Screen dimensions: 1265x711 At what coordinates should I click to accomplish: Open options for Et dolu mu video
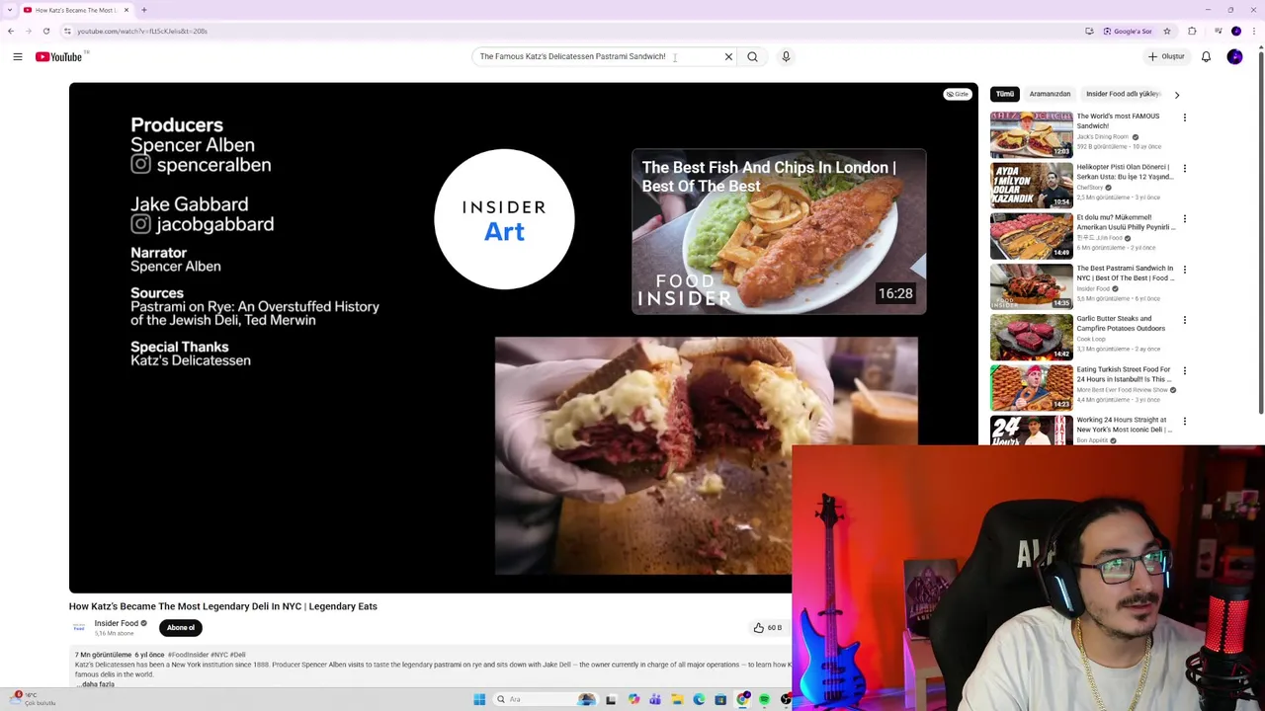coord(1184,218)
